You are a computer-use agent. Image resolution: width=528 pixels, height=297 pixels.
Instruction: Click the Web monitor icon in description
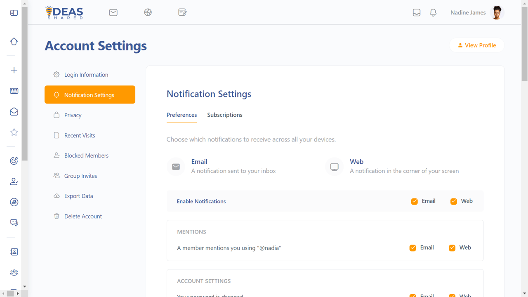tap(335, 167)
